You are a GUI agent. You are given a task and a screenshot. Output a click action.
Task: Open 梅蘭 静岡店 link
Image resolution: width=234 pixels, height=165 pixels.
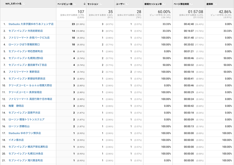tap(16, 106)
